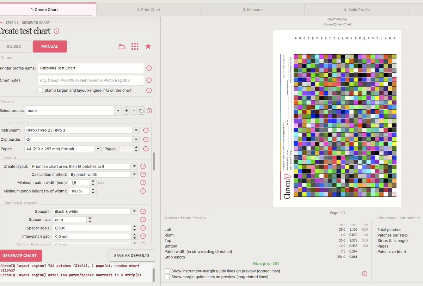Show info for Printer profile name
The width and height of the screenshot is (423, 286).
click(x=149, y=68)
